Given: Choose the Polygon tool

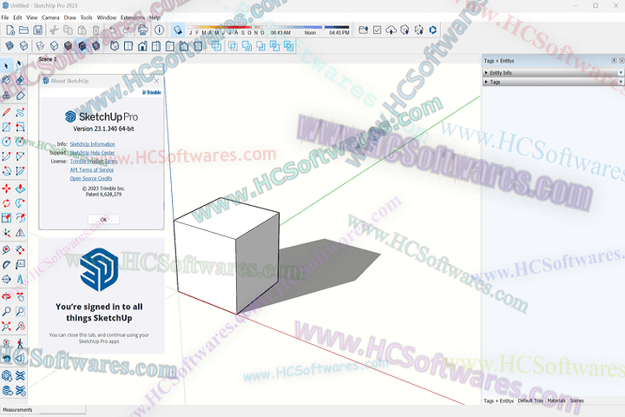Looking at the screenshot, I should [x=20, y=142].
